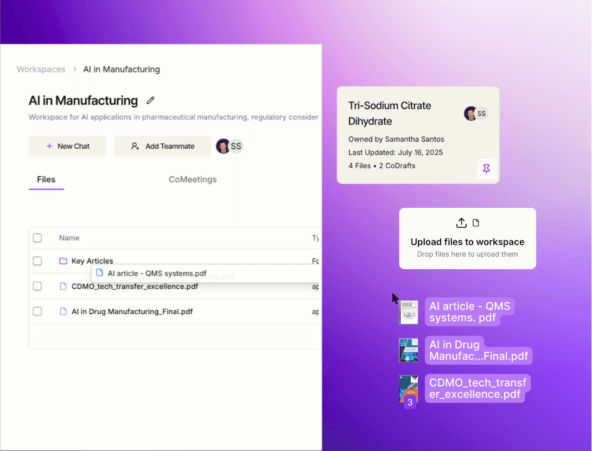Start a New Chat
Image resolution: width=592 pixels, height=451 pixels.
68,146
